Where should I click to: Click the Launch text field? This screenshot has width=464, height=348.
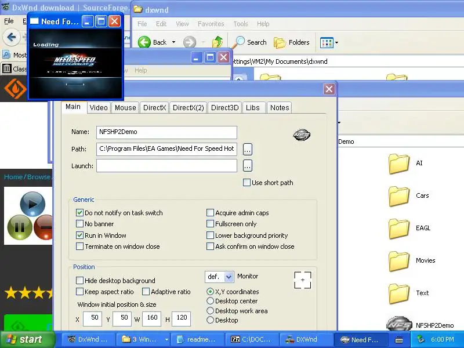[x=166, y=166]
